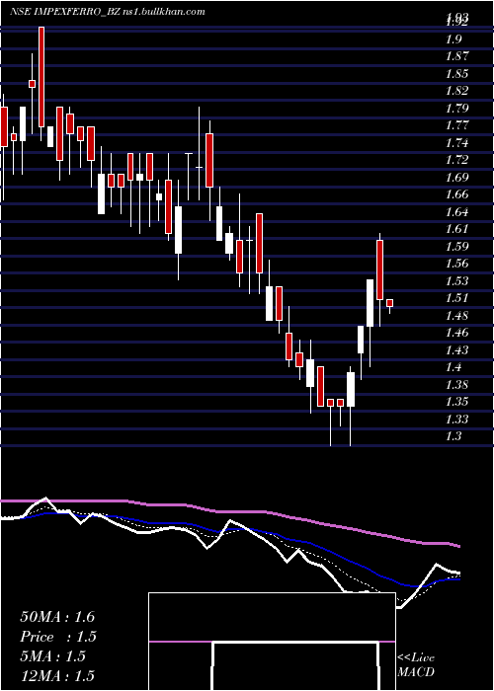
Task: Click the 1.56 price axis label
Action: [457, 264]
